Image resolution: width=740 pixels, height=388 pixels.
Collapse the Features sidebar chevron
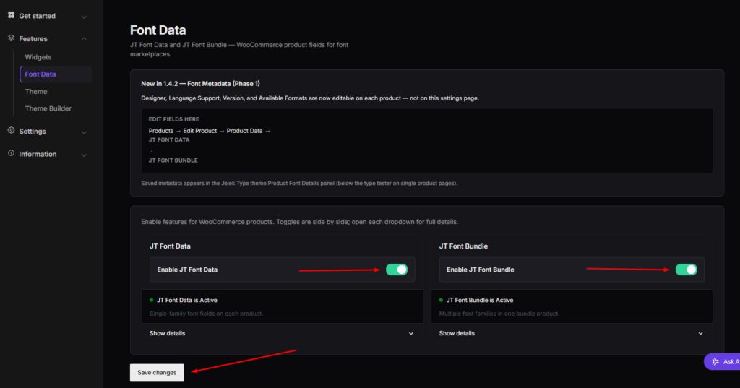84,39
